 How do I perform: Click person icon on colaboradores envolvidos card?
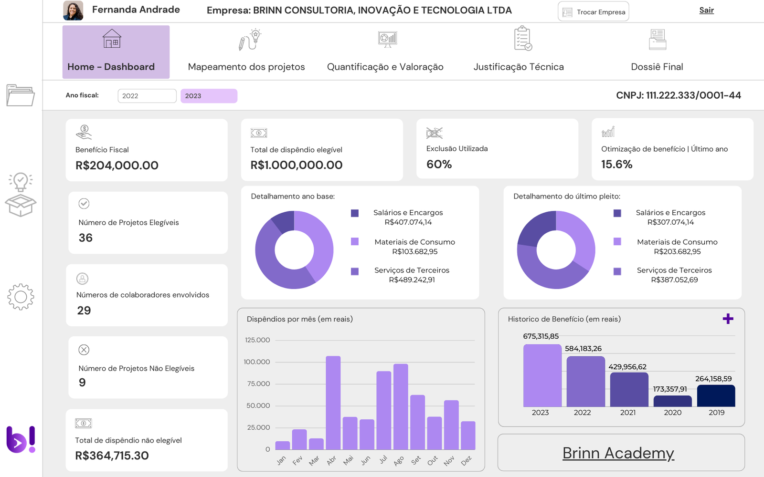[82, 279]
